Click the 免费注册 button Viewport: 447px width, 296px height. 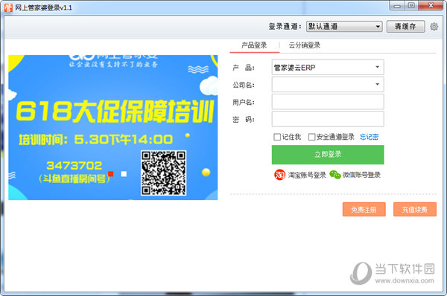364,210
